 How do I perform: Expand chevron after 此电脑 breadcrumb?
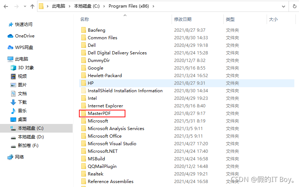coord(69,6)
